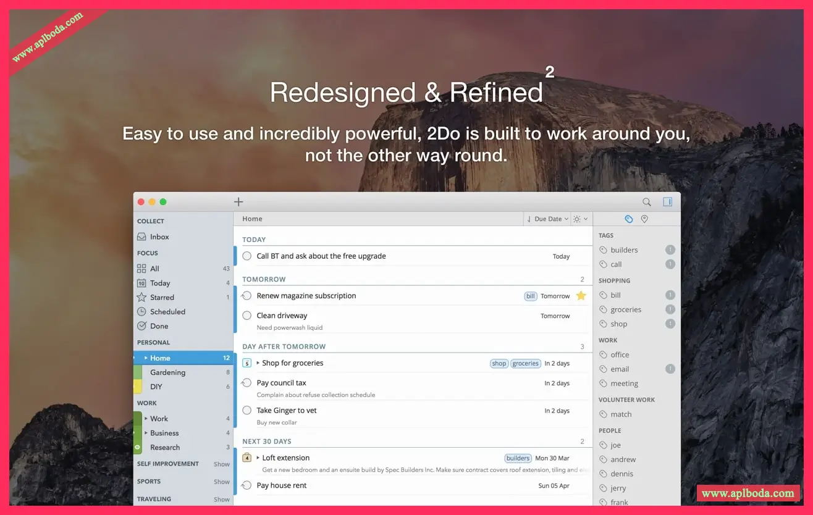Screen dimensions: 813x515
Task: Tick the Take Ginger to vet checkbox
Action: [x=246, y=410]
